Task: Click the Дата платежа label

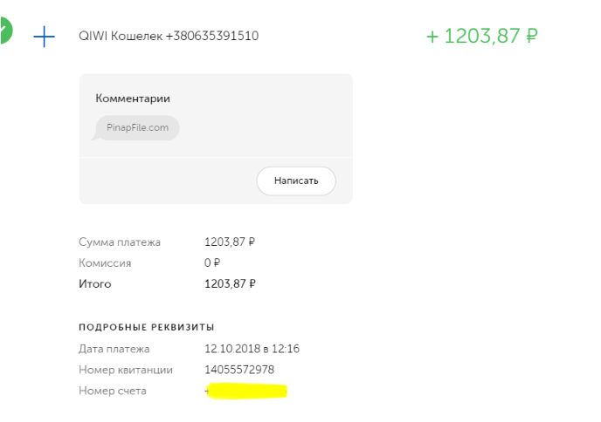Action: click(114, 349)
